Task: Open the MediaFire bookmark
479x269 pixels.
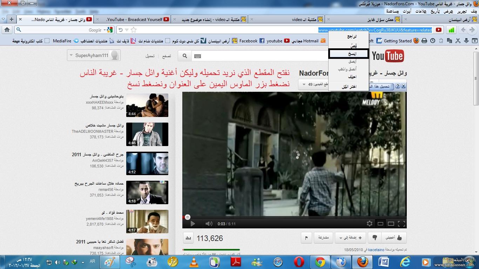Action: tap(66, 41)
